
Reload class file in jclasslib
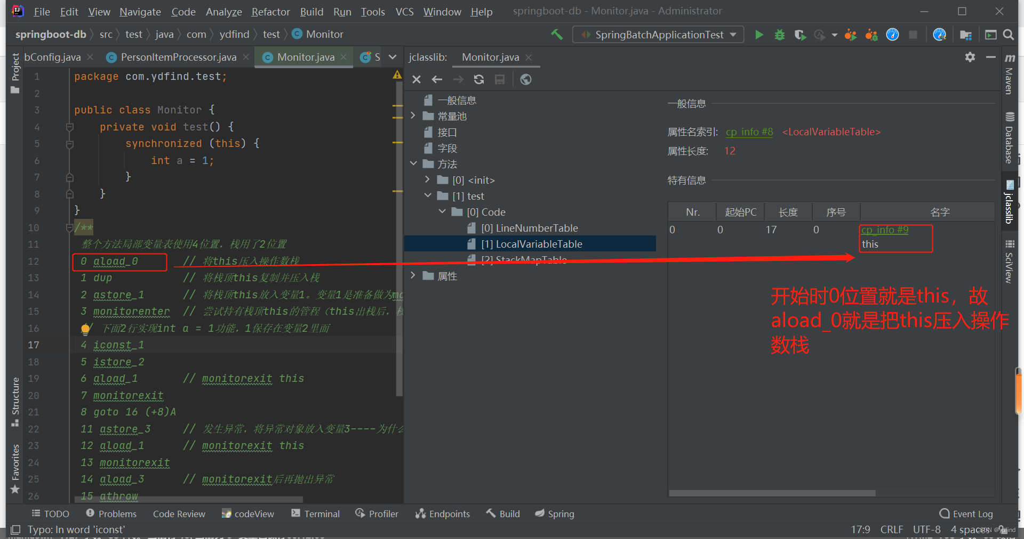tap(478, 79)
